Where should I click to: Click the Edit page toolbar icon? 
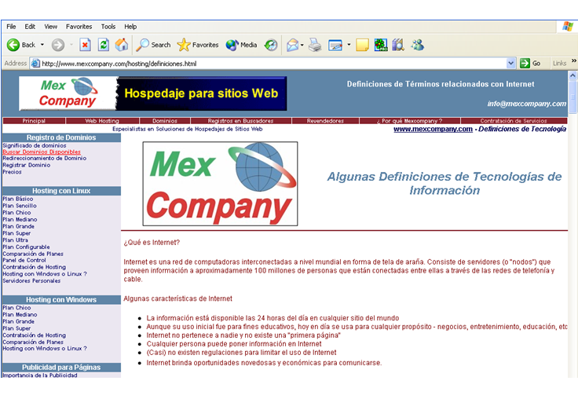(335, 46)
